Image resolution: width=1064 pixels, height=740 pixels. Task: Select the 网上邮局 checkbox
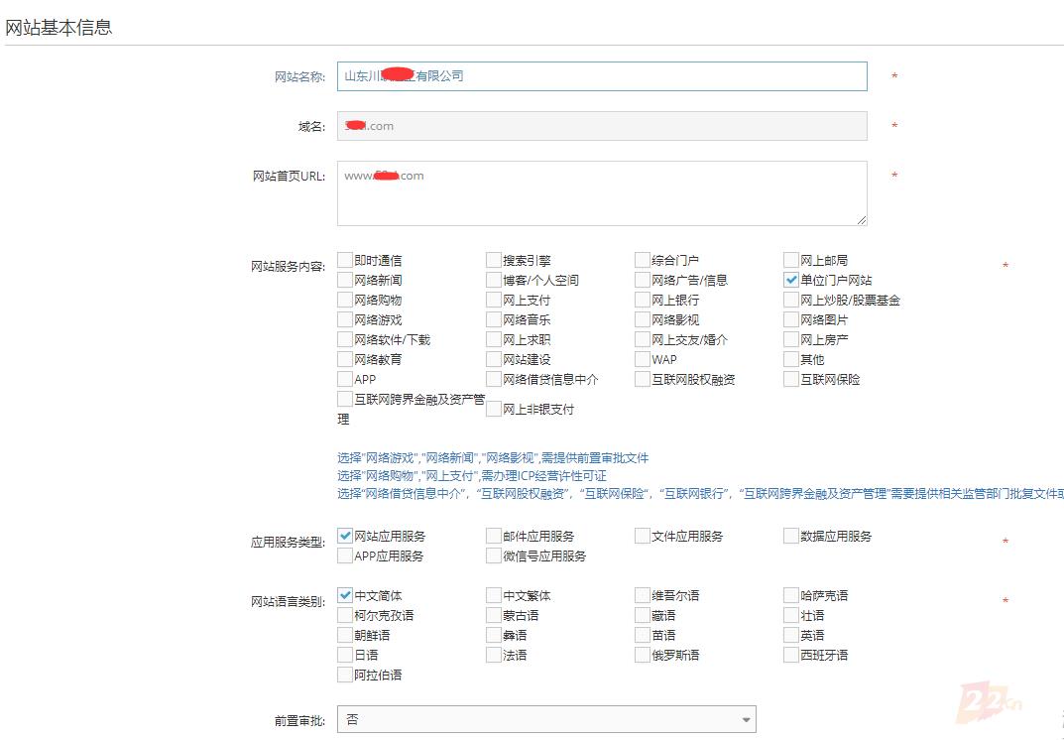click(790, 259)
